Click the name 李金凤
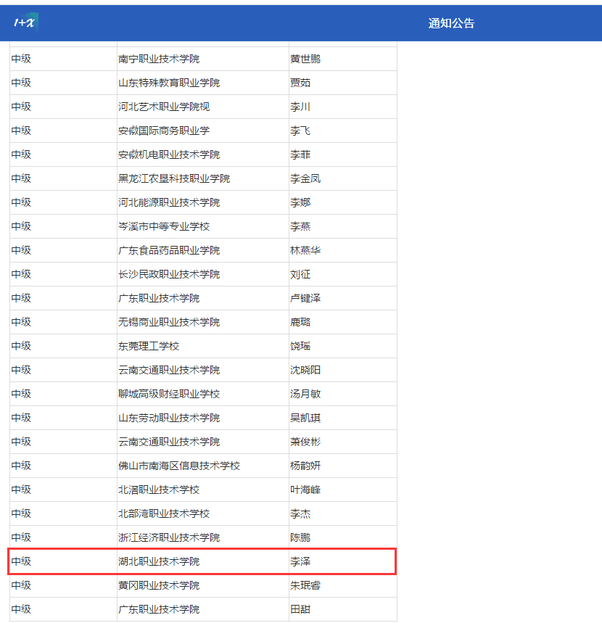Image resolution: width=602 pixels, height=623 pixels. (x=305, y=178)
